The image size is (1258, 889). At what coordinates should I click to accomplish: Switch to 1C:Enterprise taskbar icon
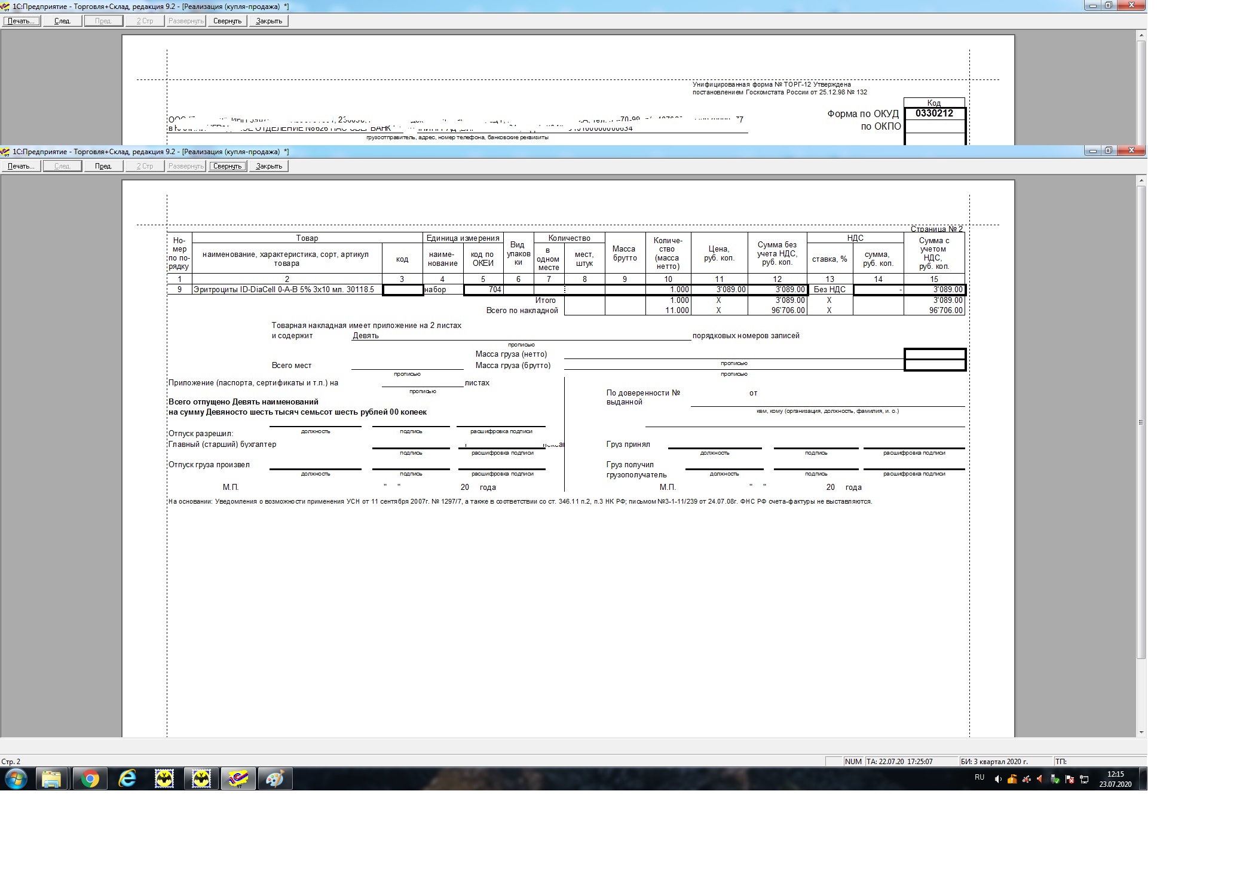238,779
